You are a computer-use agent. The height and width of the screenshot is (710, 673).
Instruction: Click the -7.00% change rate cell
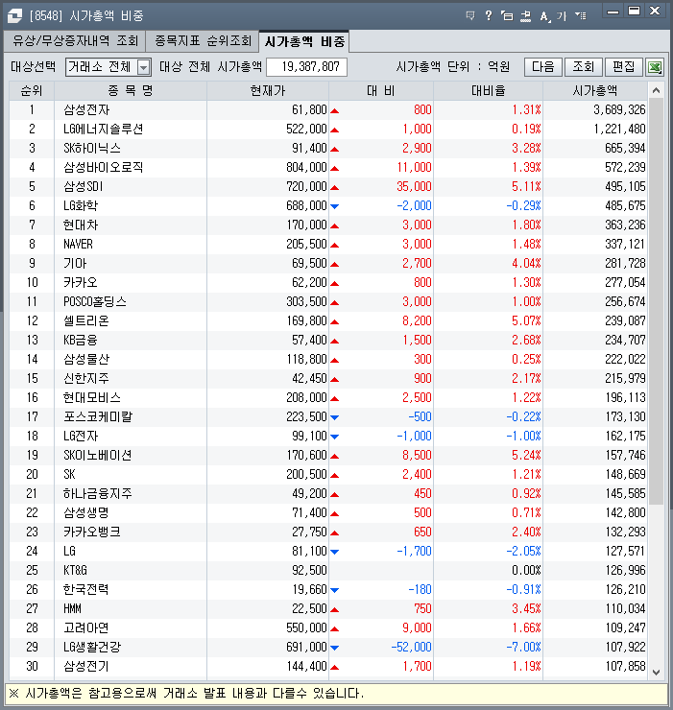523,647
